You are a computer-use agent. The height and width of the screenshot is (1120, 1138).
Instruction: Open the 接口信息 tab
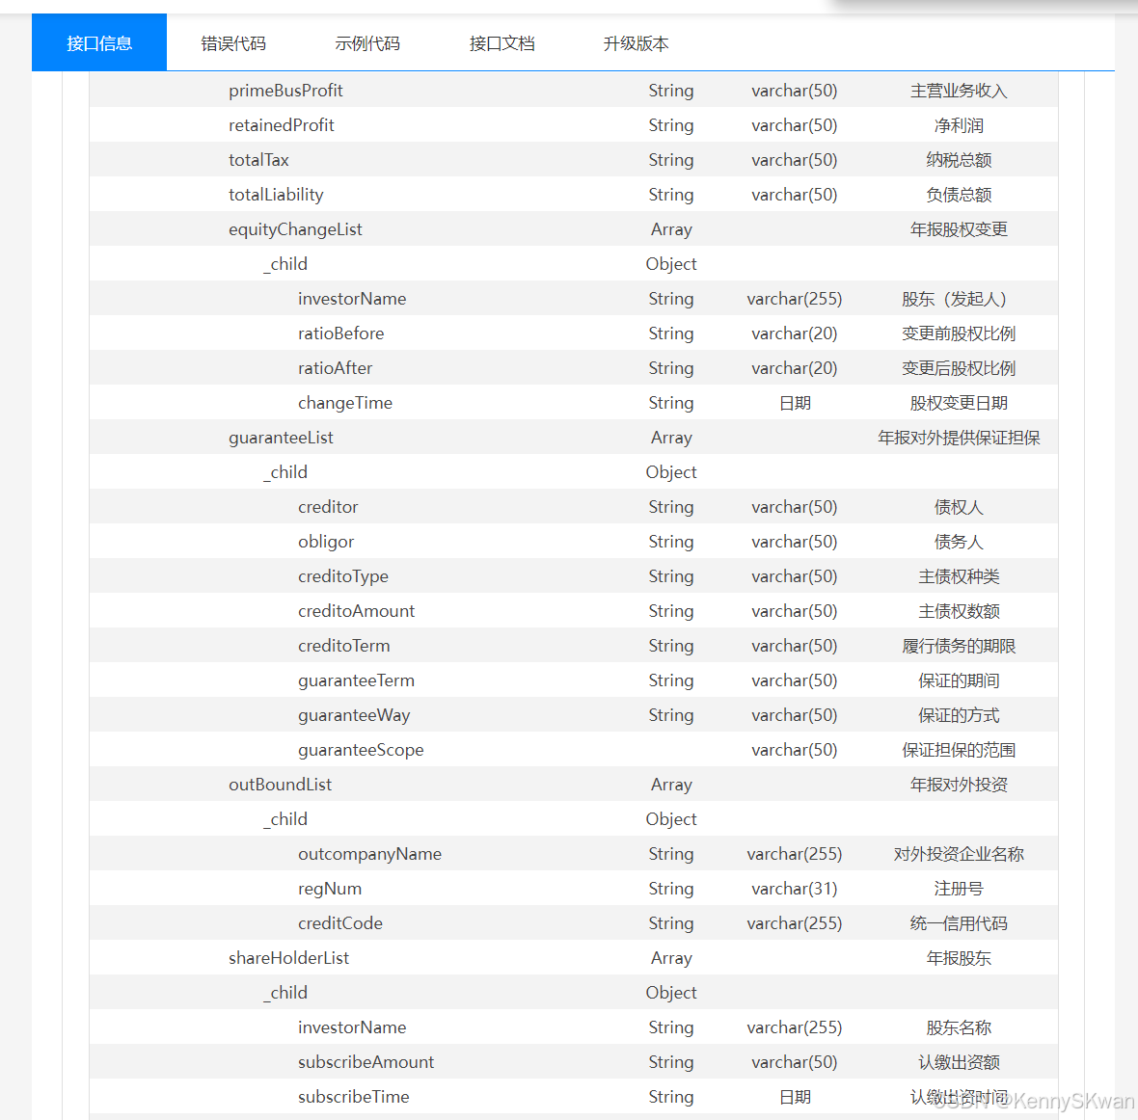tap(99, 42)
